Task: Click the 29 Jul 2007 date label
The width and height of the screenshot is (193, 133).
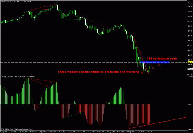Action: (62, 132)
